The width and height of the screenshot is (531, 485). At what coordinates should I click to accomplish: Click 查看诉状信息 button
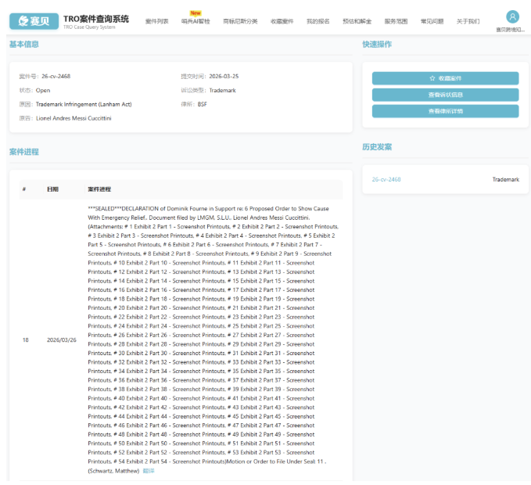[x=445, y=95]
